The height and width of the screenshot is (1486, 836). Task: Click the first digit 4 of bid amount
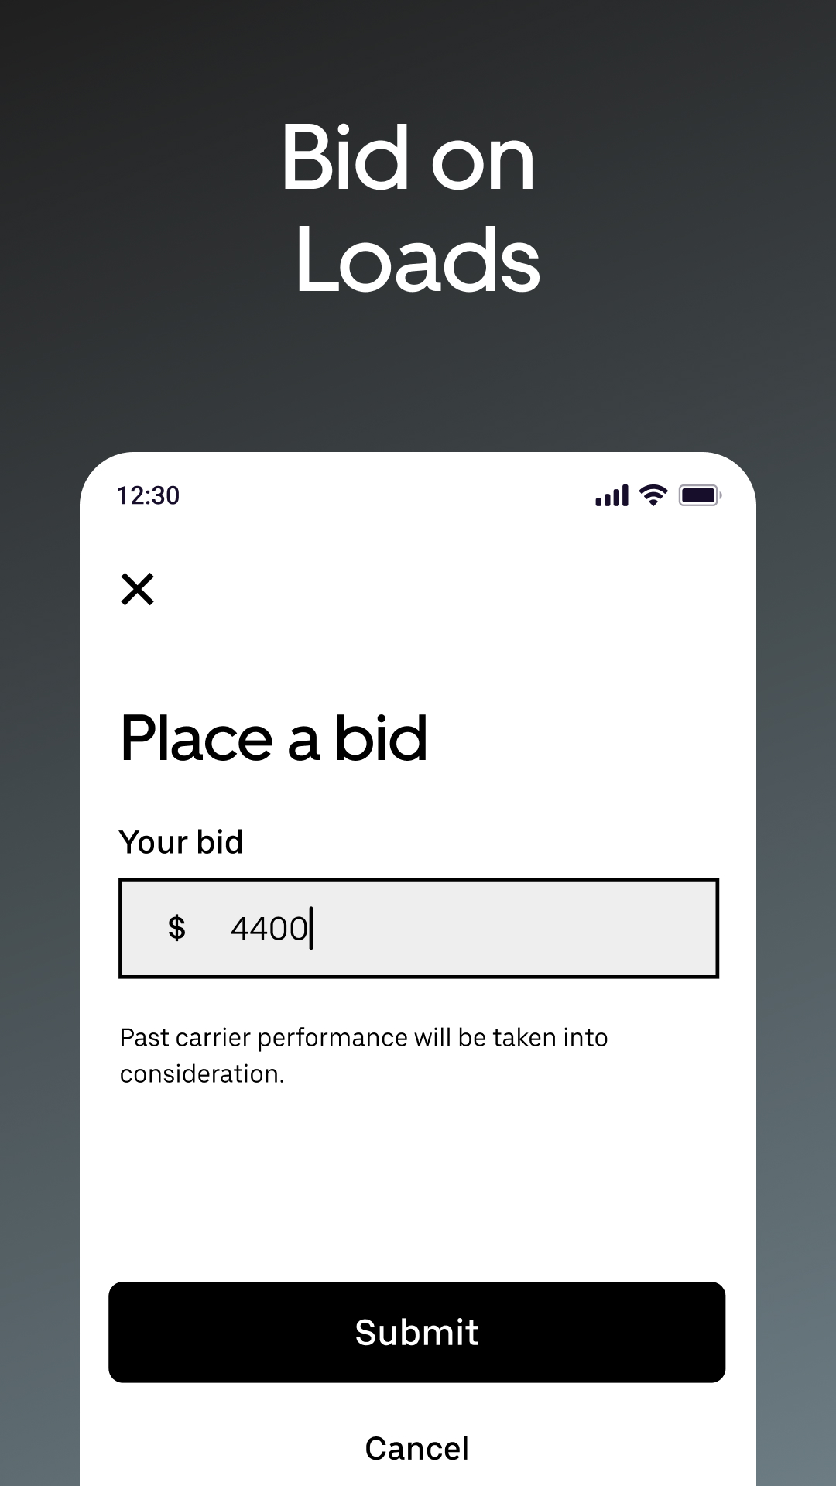(239, 929)
